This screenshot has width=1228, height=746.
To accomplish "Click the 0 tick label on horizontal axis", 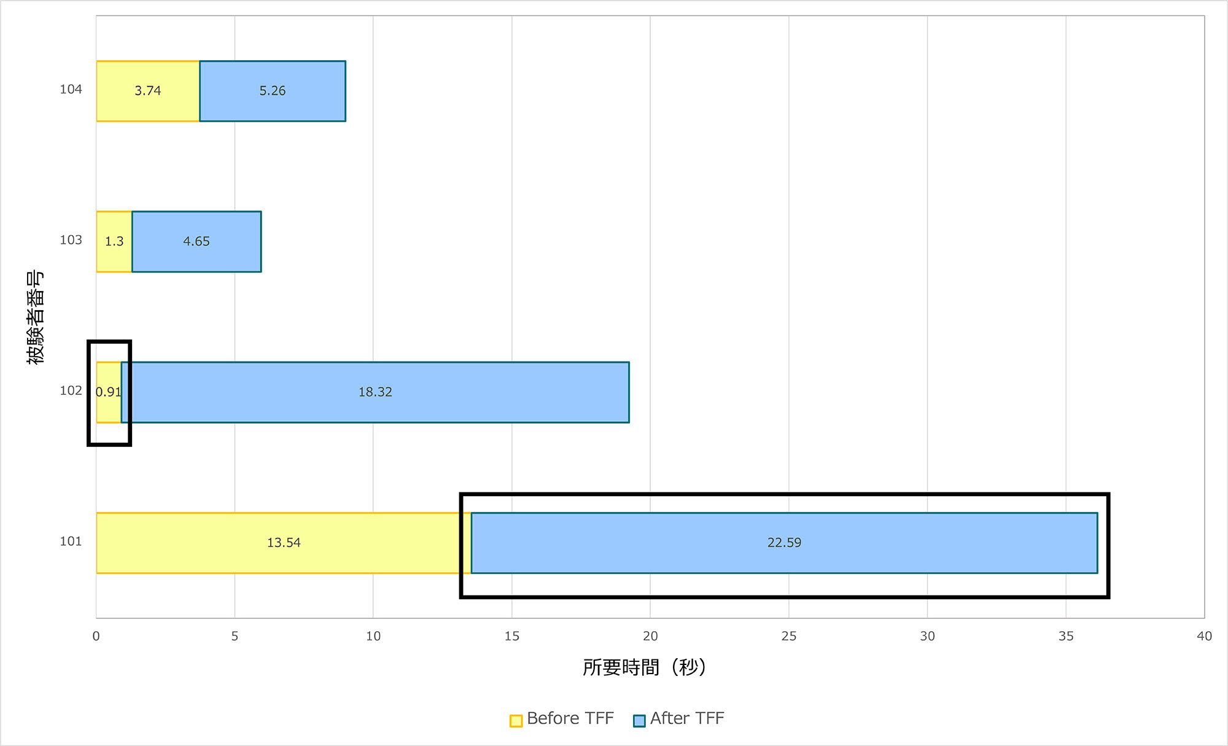I will click(96, 636).
